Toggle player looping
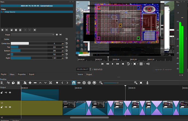 coord(128,64)
